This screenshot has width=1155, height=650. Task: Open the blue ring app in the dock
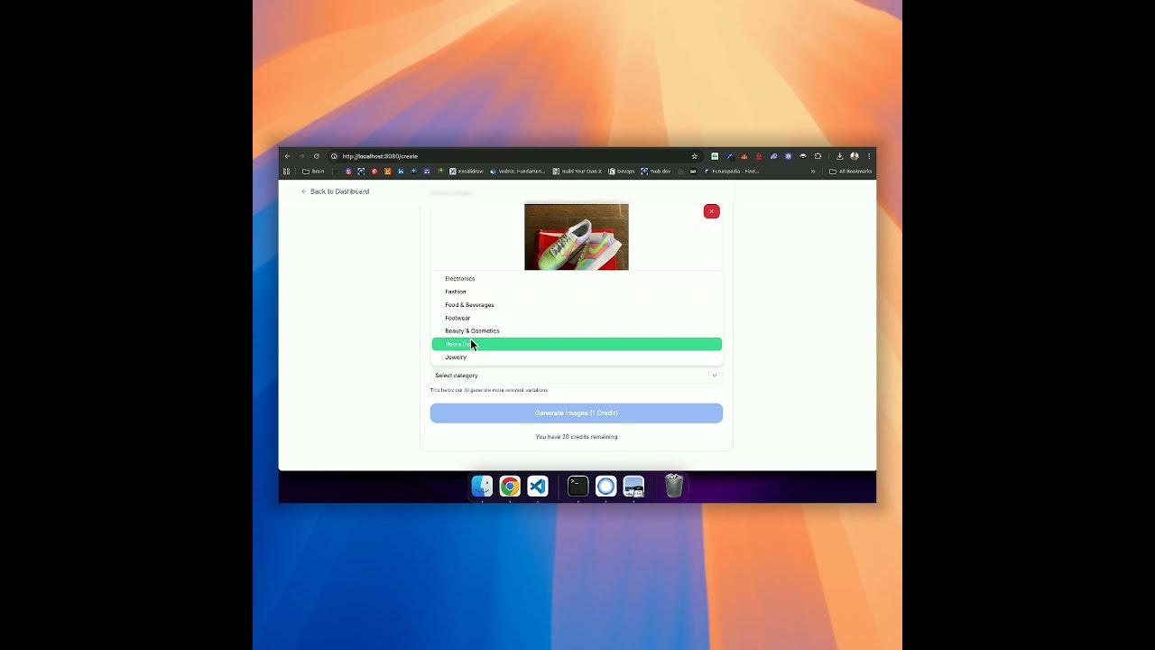(606, 487)
